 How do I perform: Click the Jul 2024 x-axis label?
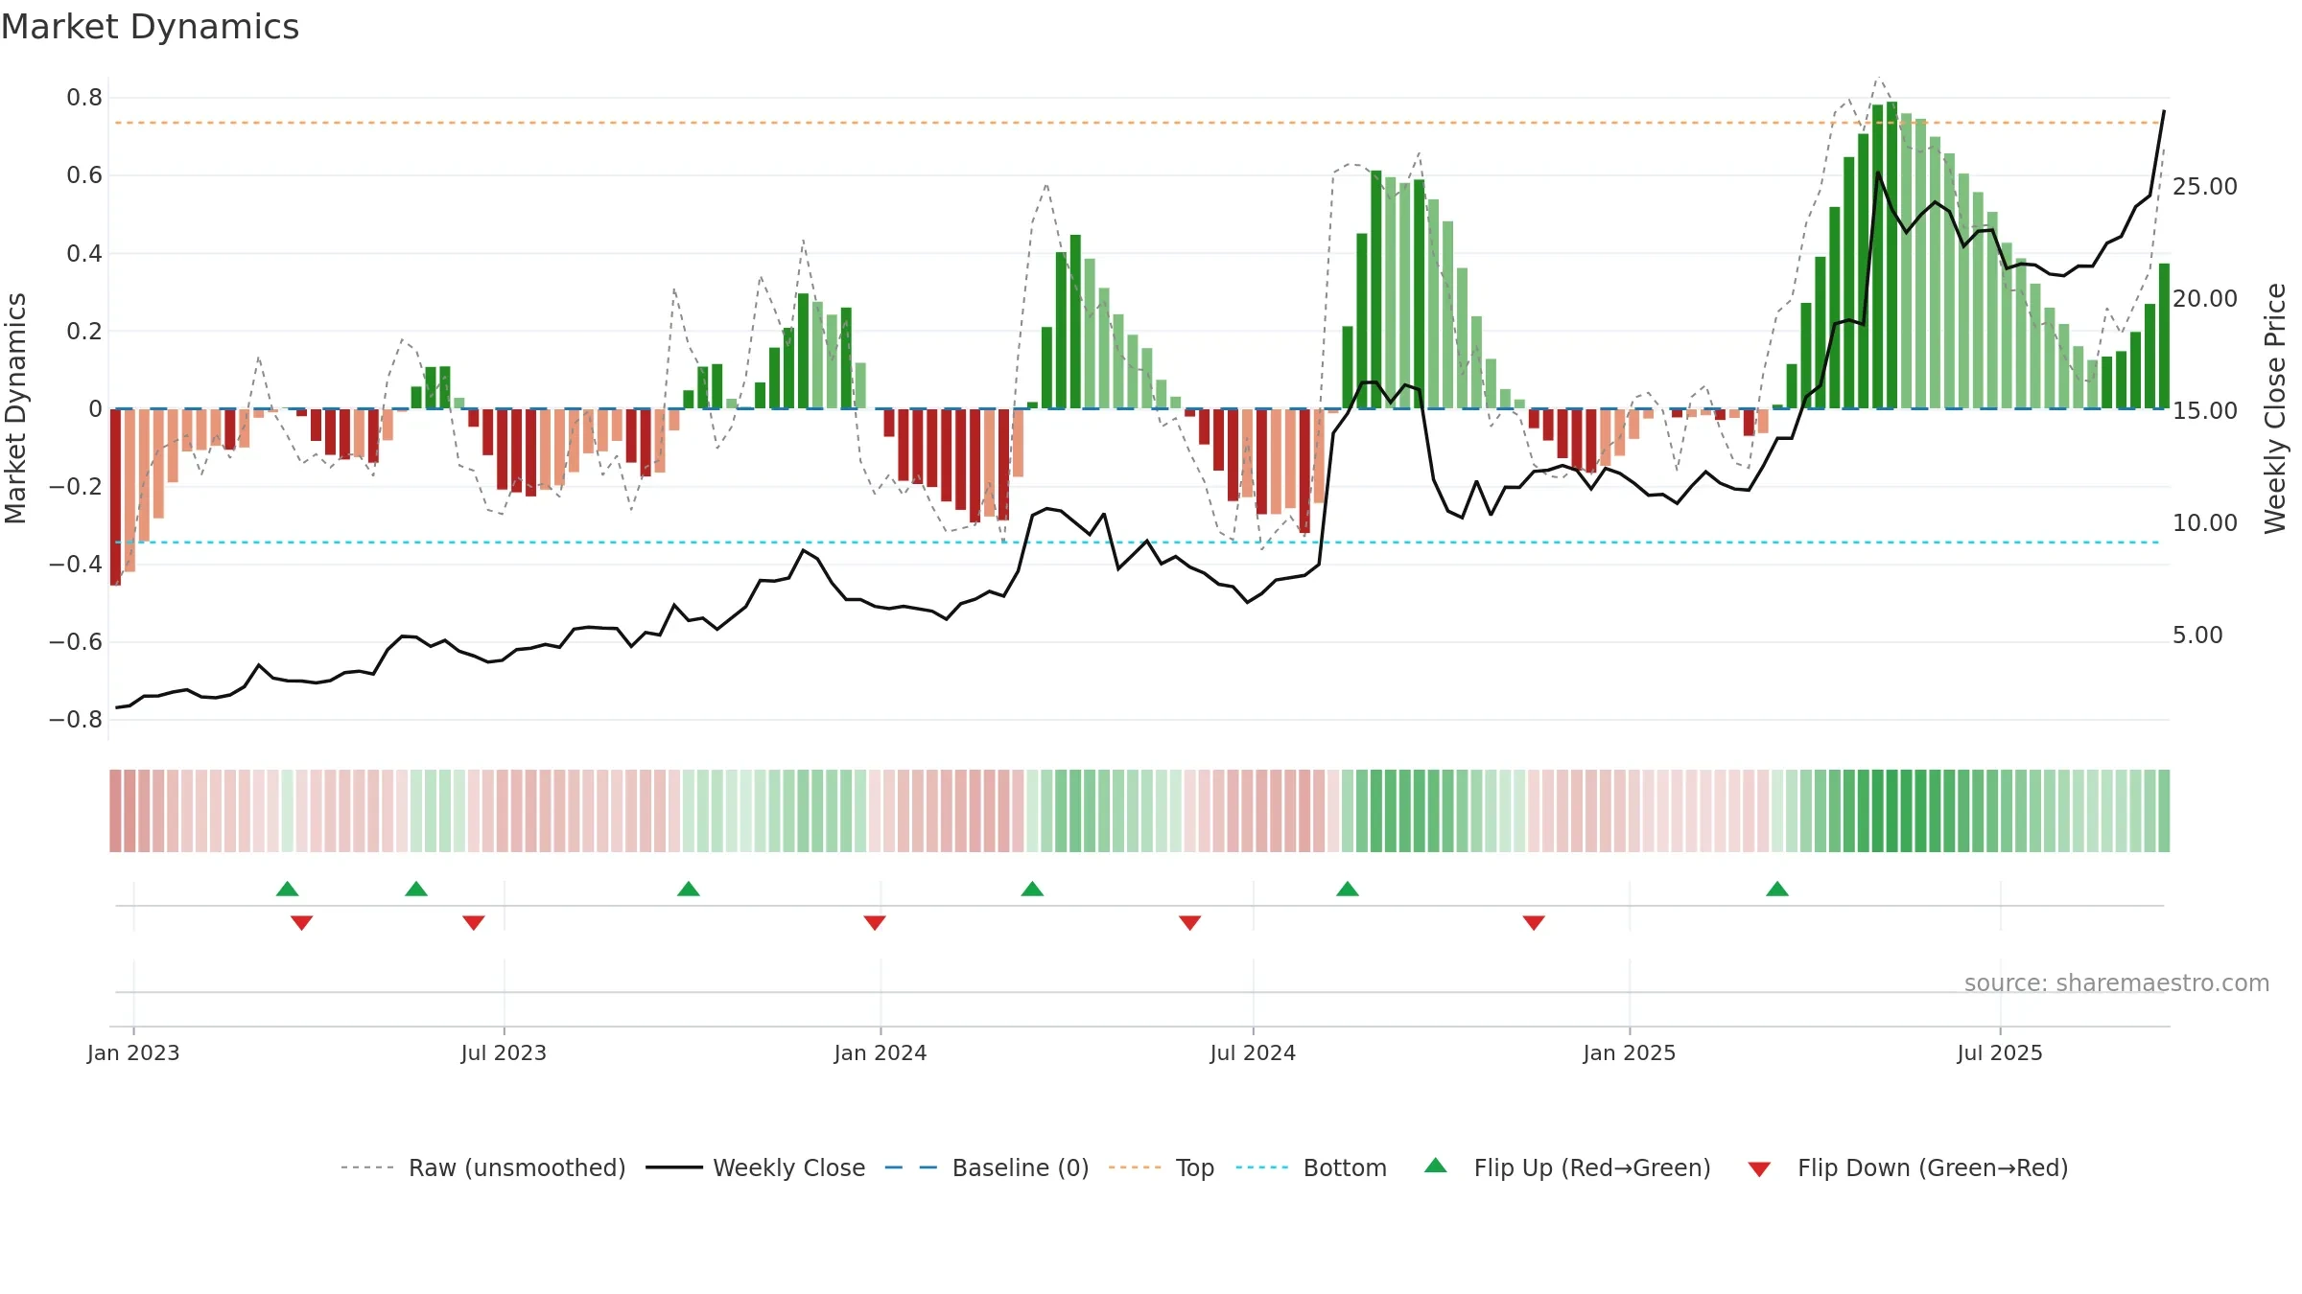click(1253, 1052)
